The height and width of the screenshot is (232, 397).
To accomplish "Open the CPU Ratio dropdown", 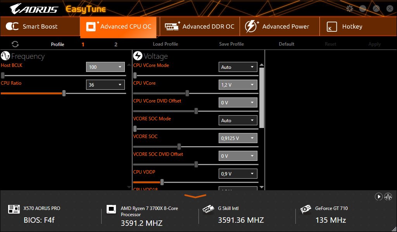I will tap(105, 85).
